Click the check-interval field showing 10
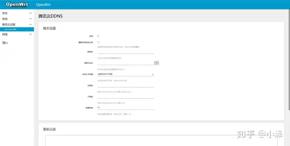This screenshot has width=290, height=146. coord(126,108)
